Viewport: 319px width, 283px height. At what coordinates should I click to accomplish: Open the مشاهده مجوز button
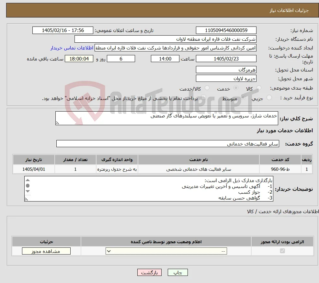coord(46,251)
